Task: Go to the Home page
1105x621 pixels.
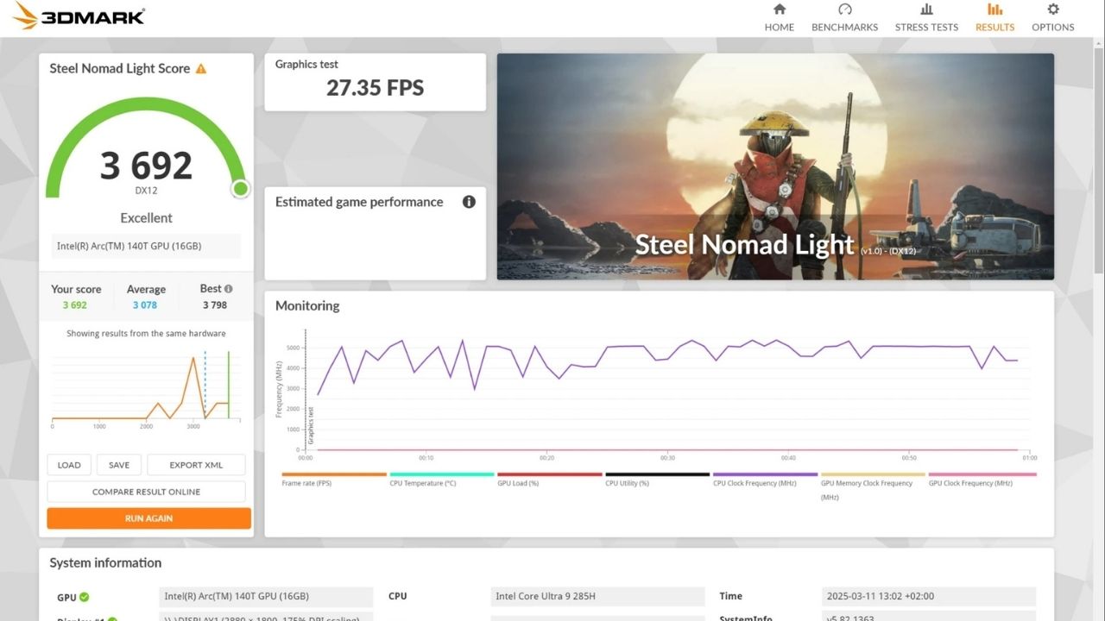Action: pyautogui.click(x=779, y=17)
